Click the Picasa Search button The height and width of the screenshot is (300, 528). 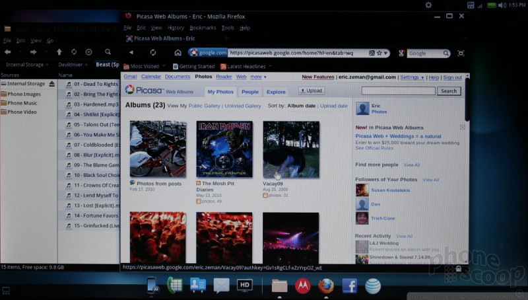pos(449,91)
